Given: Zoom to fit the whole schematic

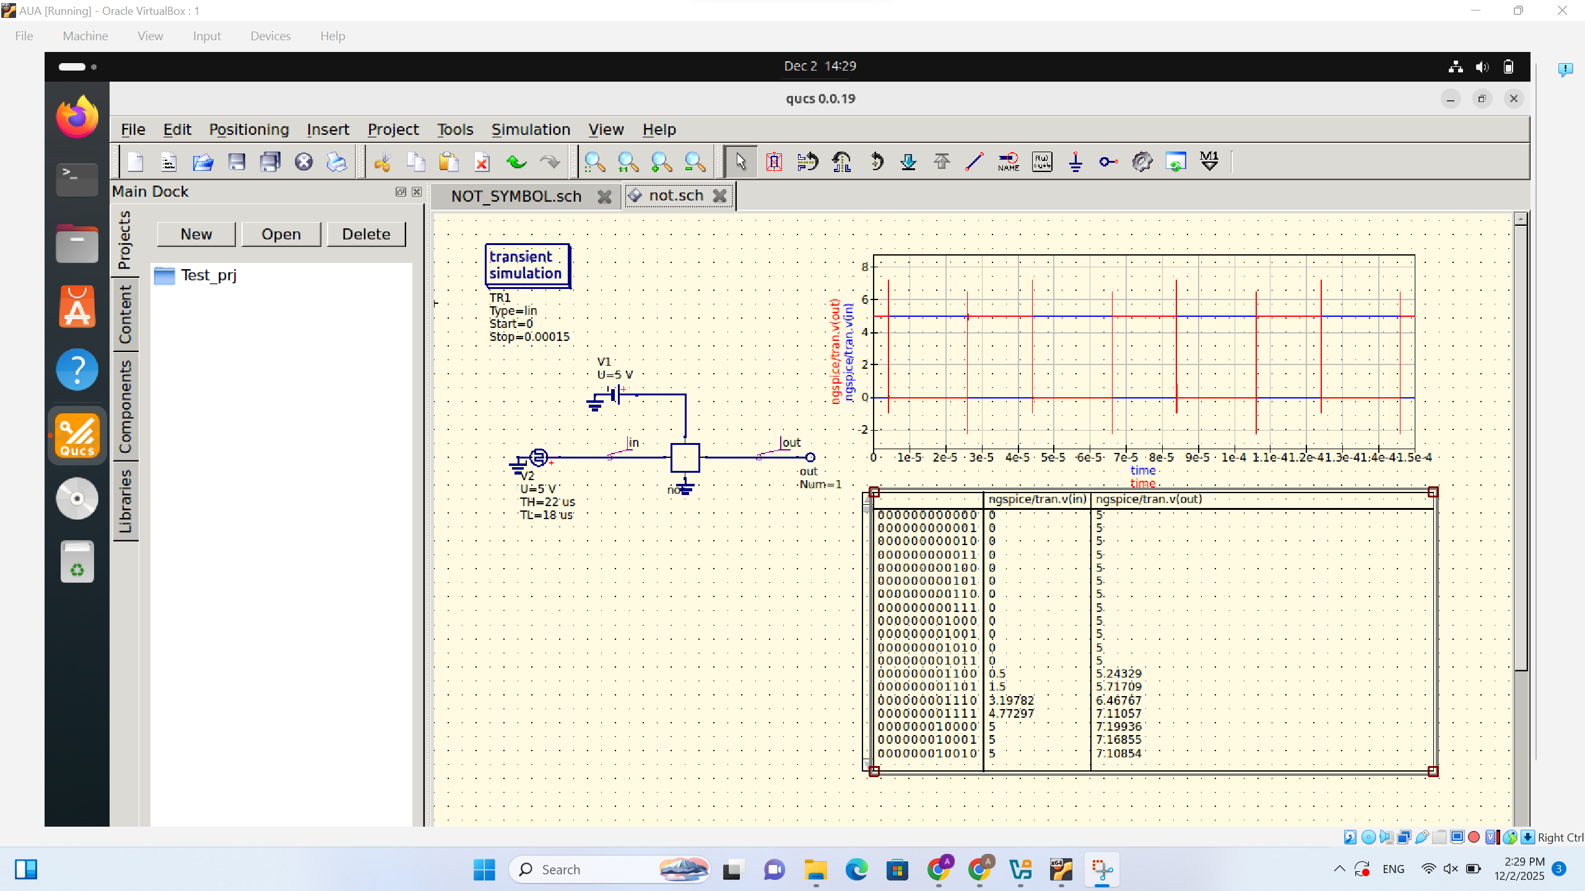Looking at the screenshot, I should click(595, 162).
